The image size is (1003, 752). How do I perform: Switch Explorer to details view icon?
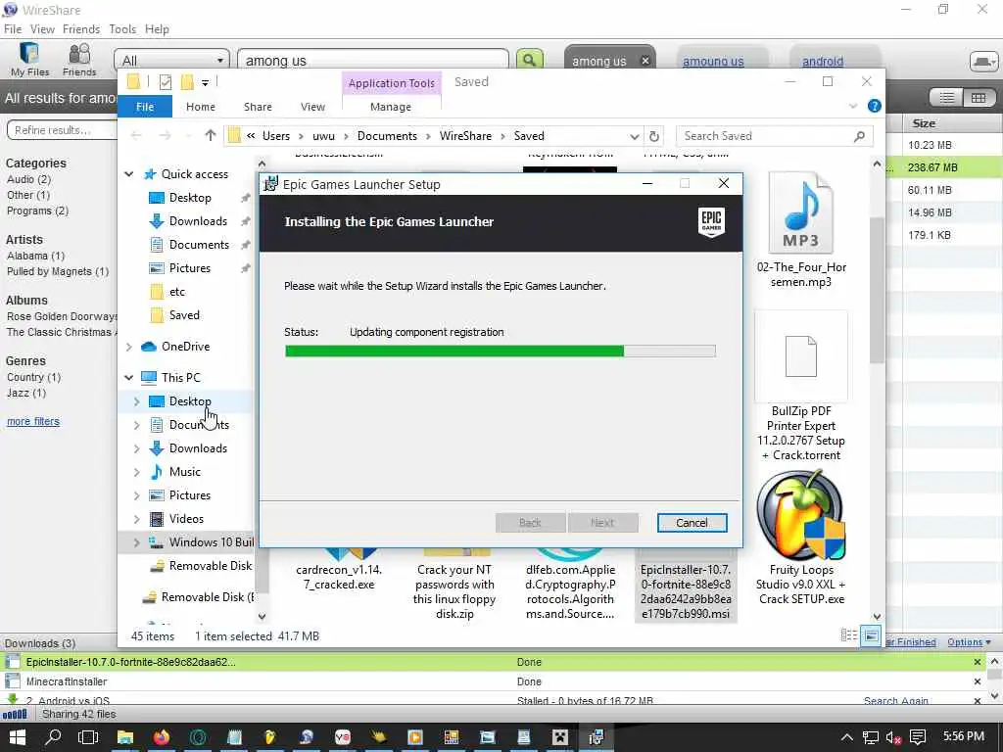(849, 635)
